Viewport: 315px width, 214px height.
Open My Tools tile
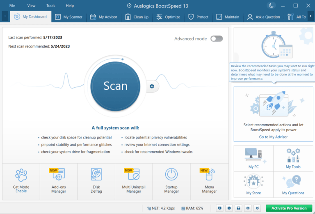pyautogui.click(x=293, y=159)
